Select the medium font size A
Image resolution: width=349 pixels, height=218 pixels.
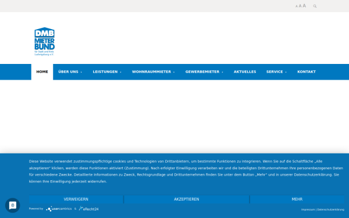point(300,6)
